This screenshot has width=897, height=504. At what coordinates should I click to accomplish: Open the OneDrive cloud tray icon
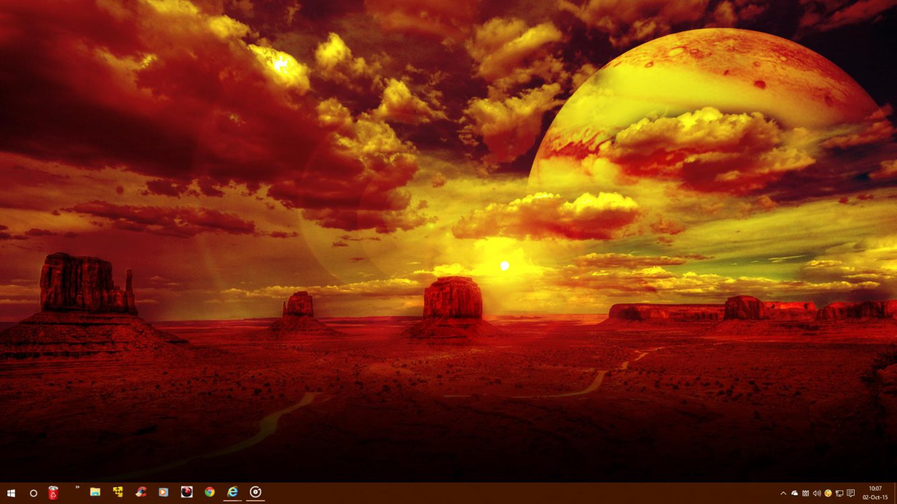point(794,493)
